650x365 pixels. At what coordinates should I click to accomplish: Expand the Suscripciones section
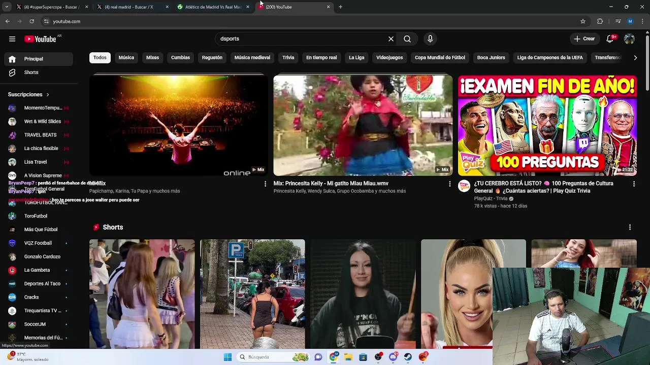(28, 94)
